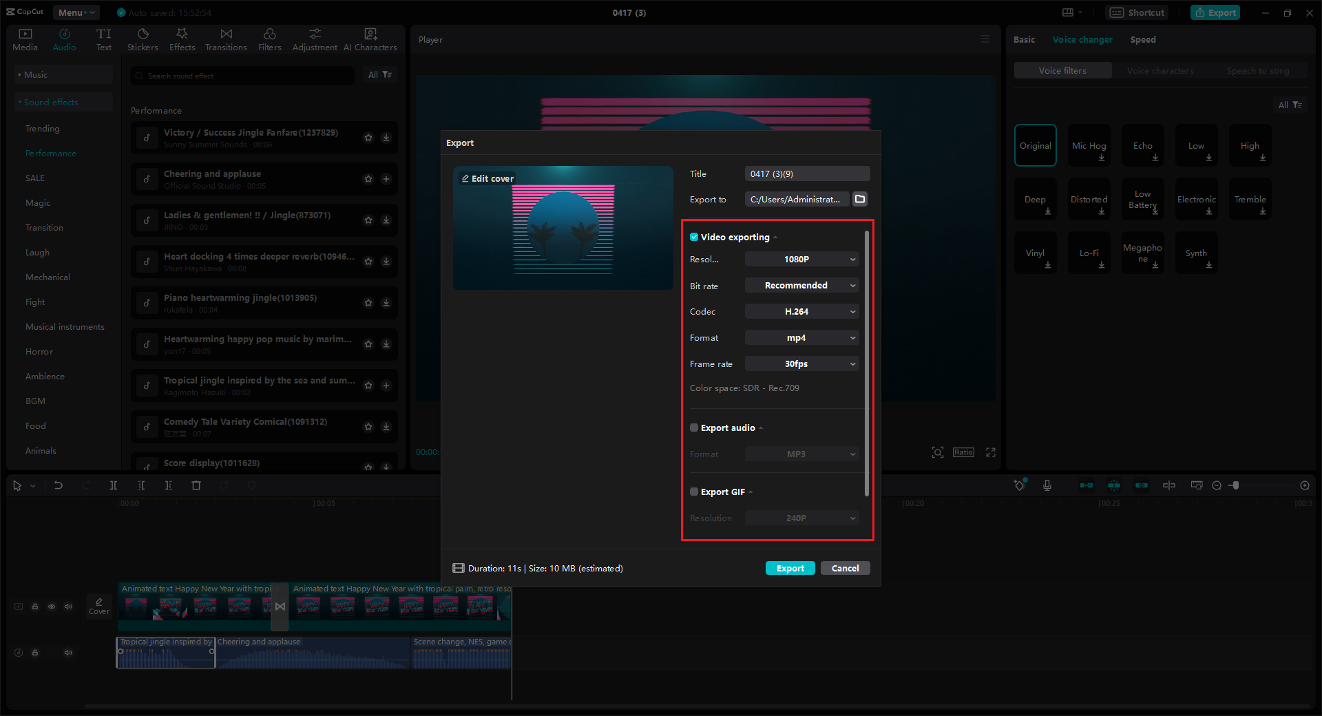Viewport: 1322px width, 716px height.
Task: Lock the video track
Action: point(35,607)
